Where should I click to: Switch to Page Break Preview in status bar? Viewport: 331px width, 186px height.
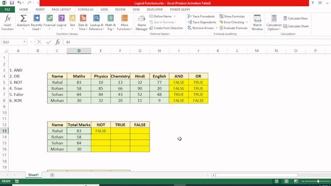[x=296, y=181]
